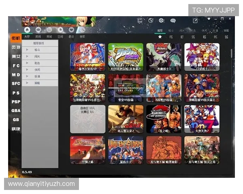Viewport: 243px width, 194px height.
Task: Click the edit note icon at top right
Action: (x=195, y=21)
